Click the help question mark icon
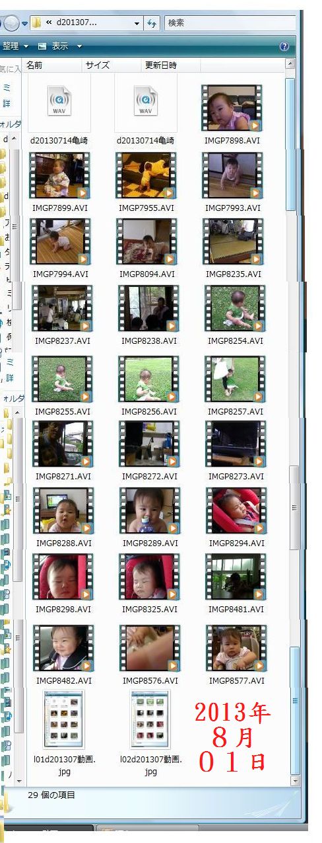 point(284,46)
